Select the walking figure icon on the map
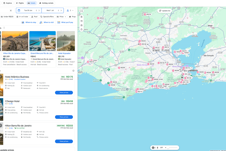 [157, 147]
